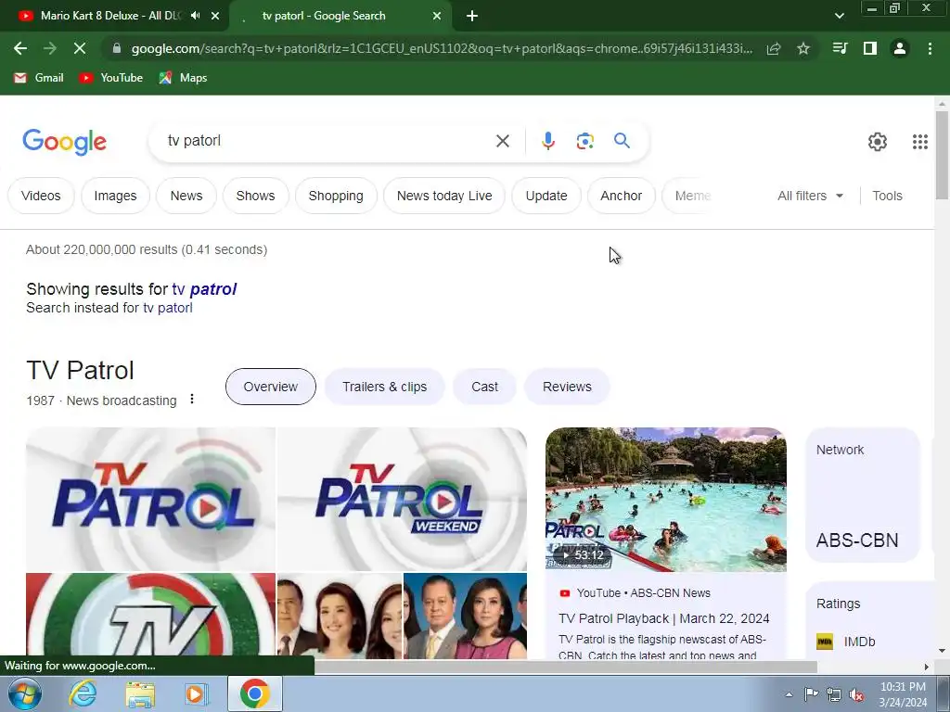
Task: Launch Internet Explorer from taskbar
Action: coord(83,693)
